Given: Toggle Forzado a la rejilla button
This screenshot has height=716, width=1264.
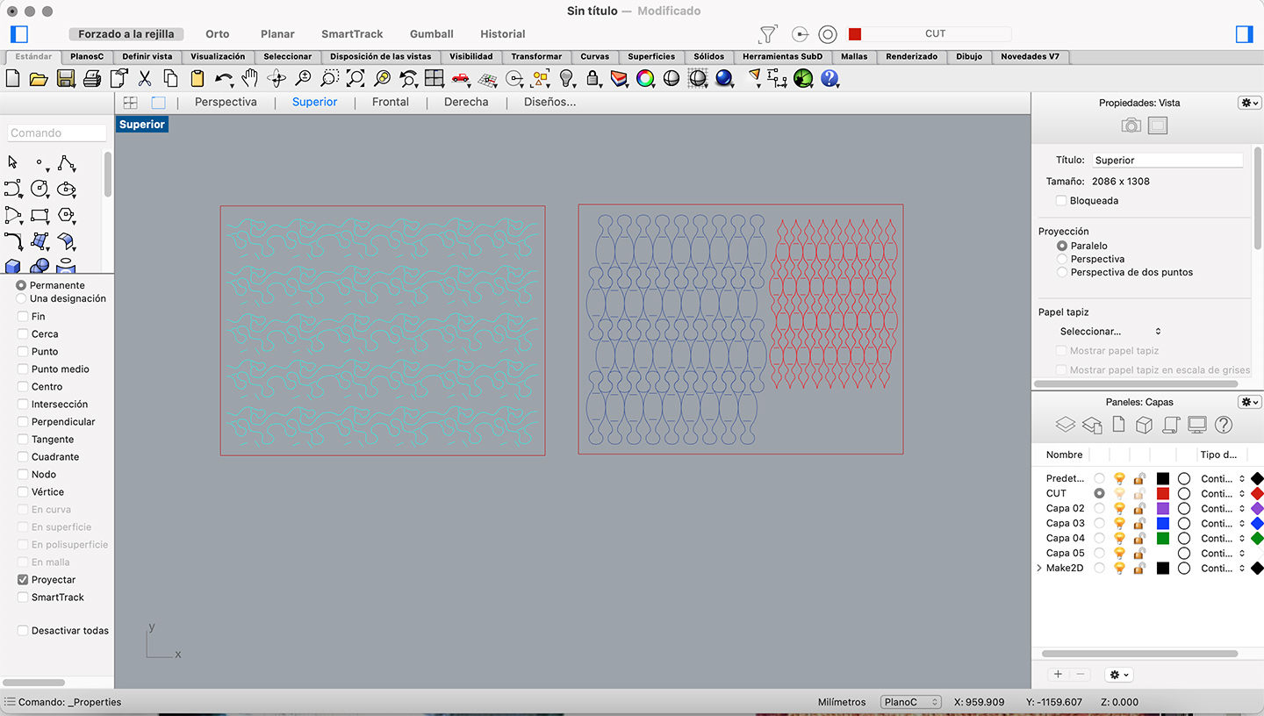Looking at the screenshot, I should tap(126, 34).
